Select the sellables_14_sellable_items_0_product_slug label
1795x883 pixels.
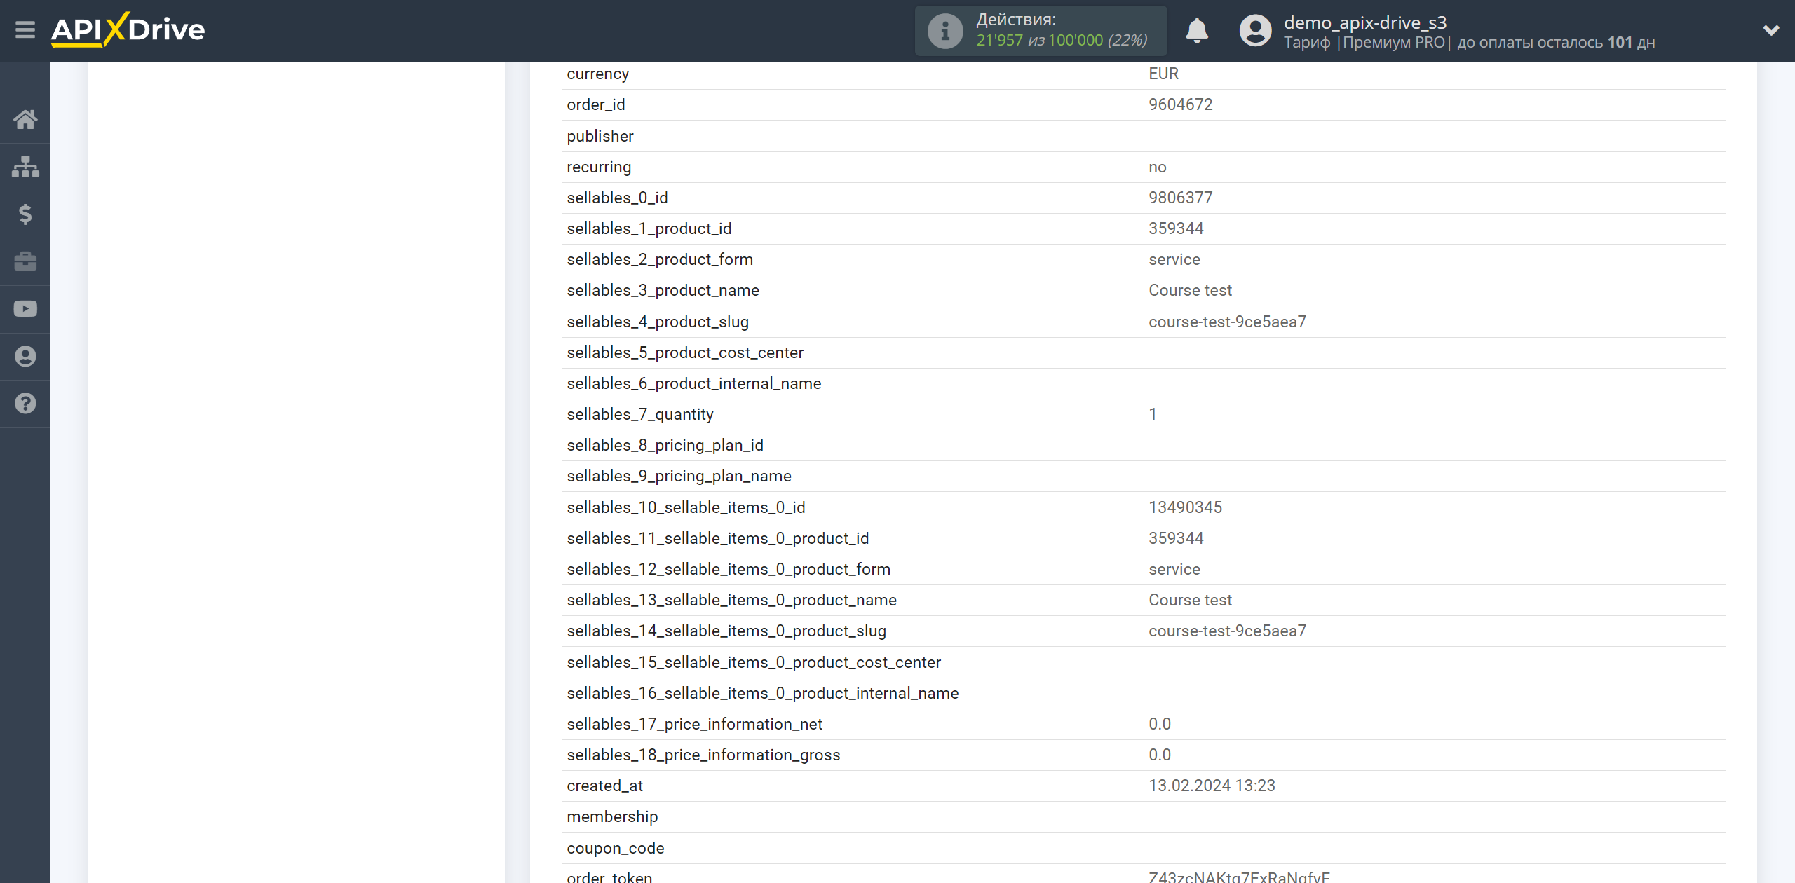point(726,631)
